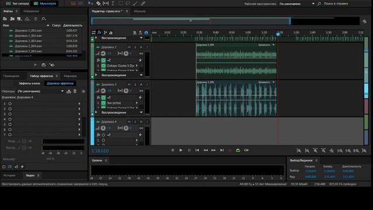Viewport: 373px width, 210px height.
Task: Click the Rewind button
Action: [206, 150]
